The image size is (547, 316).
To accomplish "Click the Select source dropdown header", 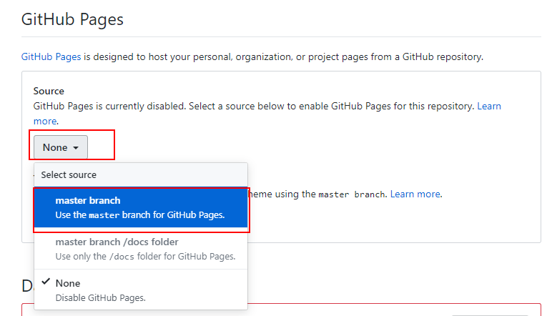I will click(x=141, y=174).
